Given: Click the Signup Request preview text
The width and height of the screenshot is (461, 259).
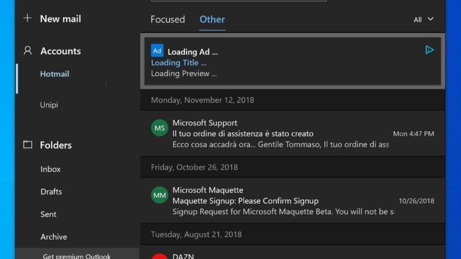Looking at the screenshot, I should (x=283, y=212).
